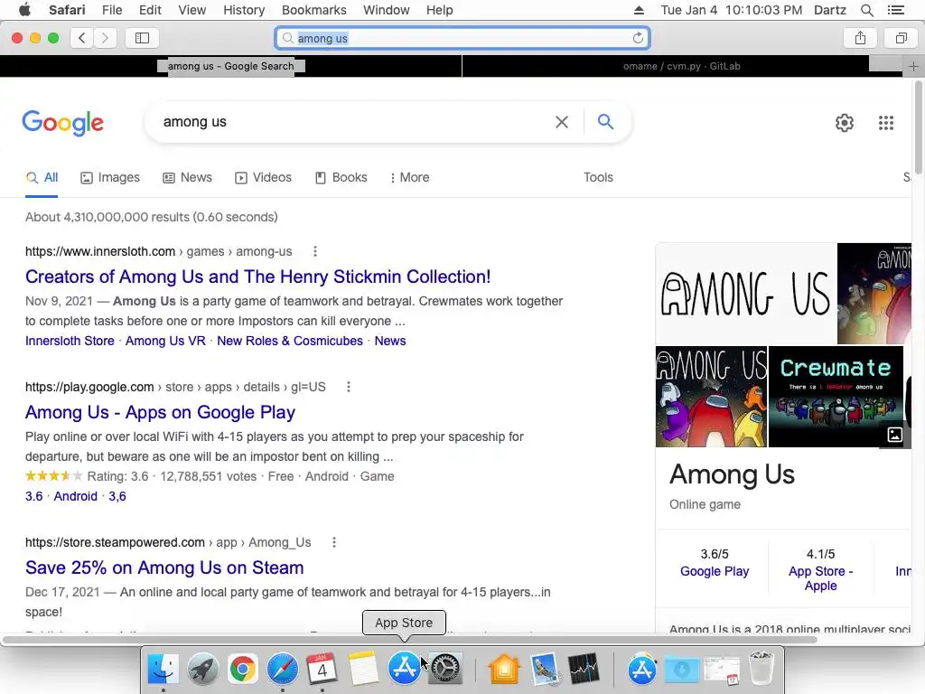Launch Launchpad rocket icon in dock
This screenshot has width=925, height=694.
[x=202, y=669]
